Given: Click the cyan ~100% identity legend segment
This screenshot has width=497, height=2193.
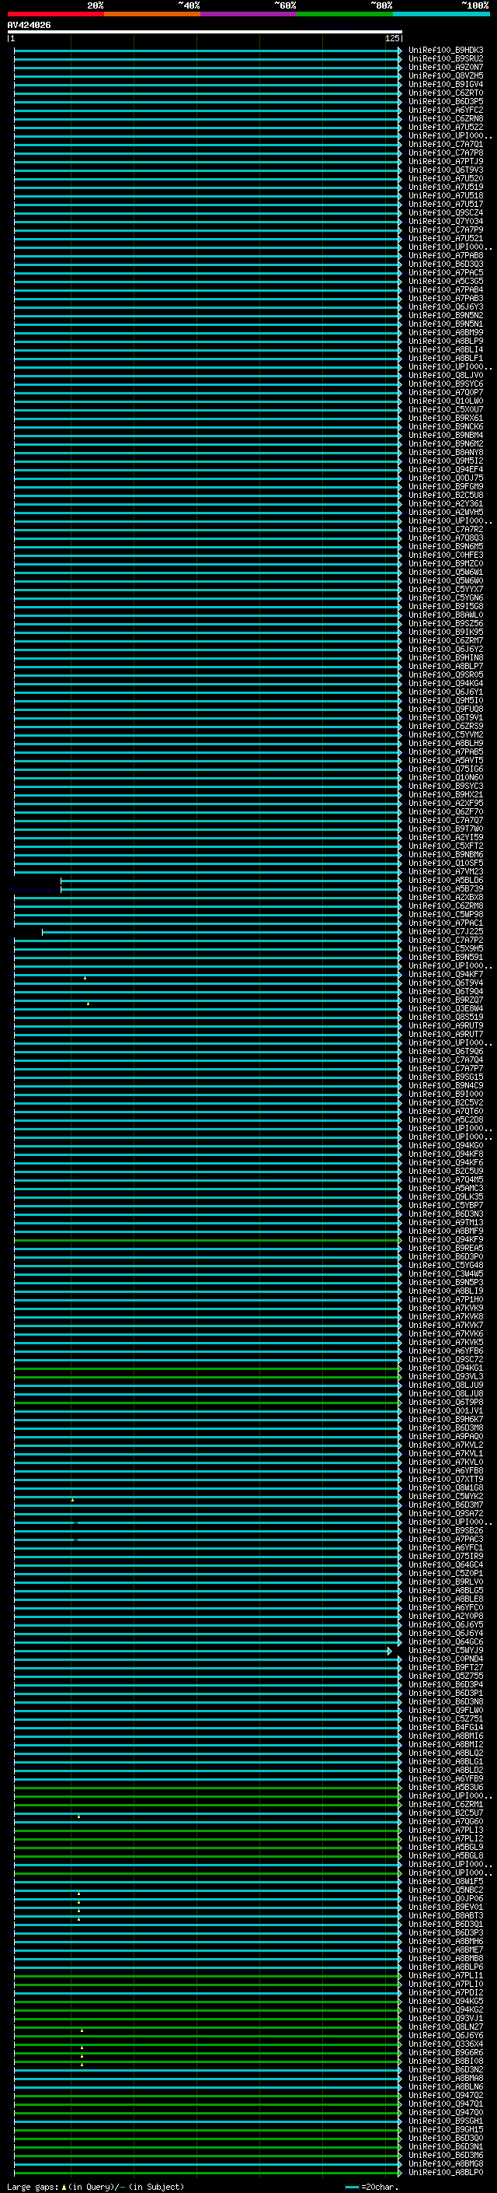Looking at the screenshot, I should pos(442,14).
